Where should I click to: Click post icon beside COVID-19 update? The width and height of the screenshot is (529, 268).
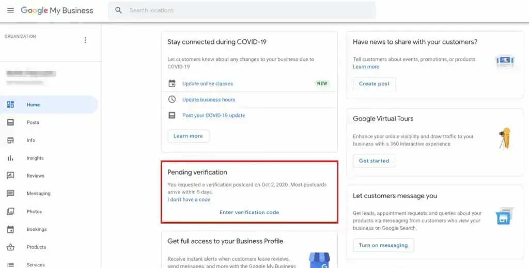172,115
